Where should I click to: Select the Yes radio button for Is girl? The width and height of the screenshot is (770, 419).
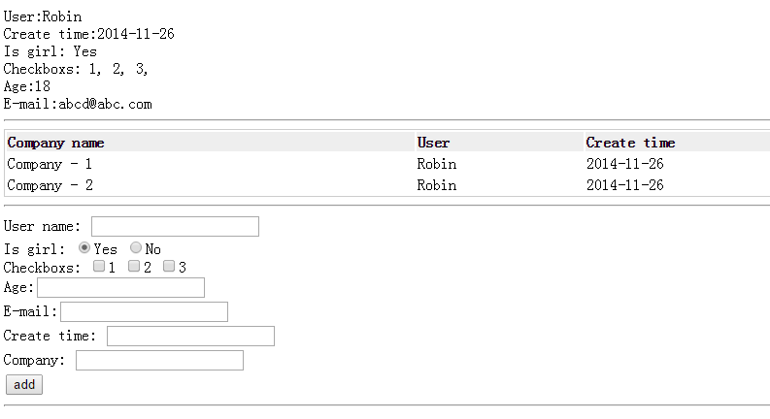click(x=84, y=247)
